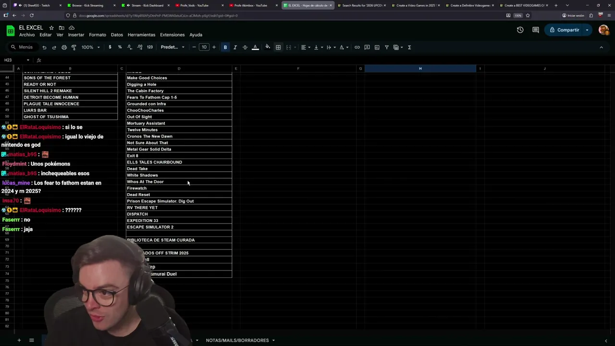Viewport: 615px width, 346px height.
Task: Open functions sigma icon
Action: pos(409,47)
